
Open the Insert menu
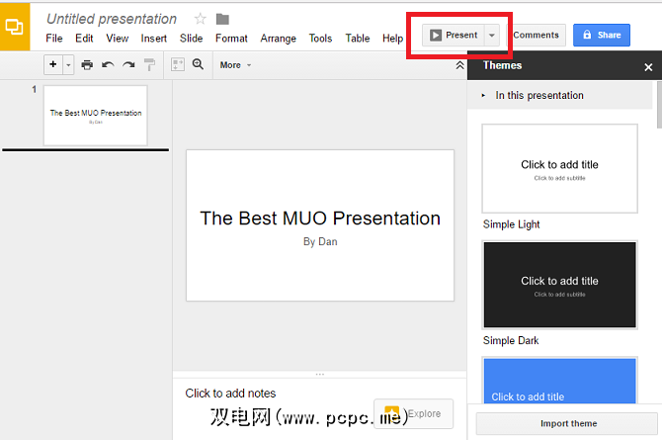tap(154, 39)
